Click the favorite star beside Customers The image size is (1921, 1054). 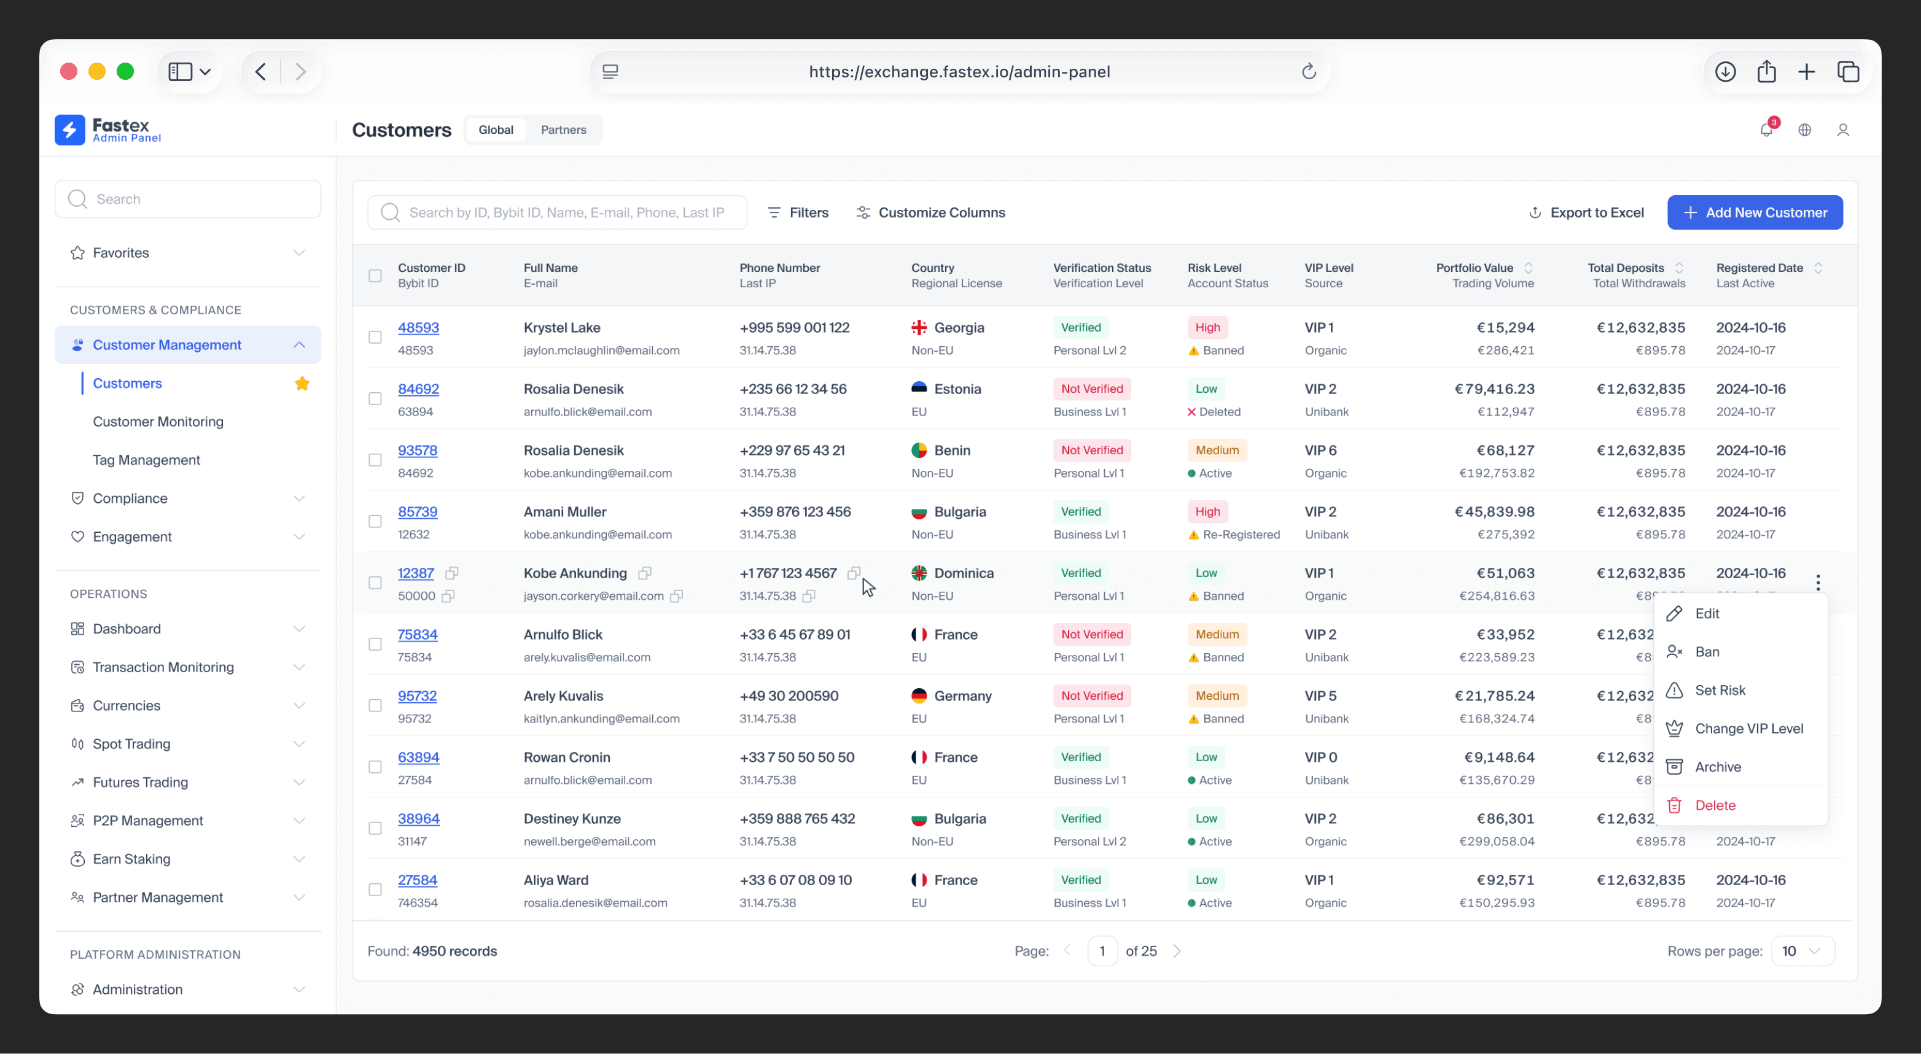point(302,383)
